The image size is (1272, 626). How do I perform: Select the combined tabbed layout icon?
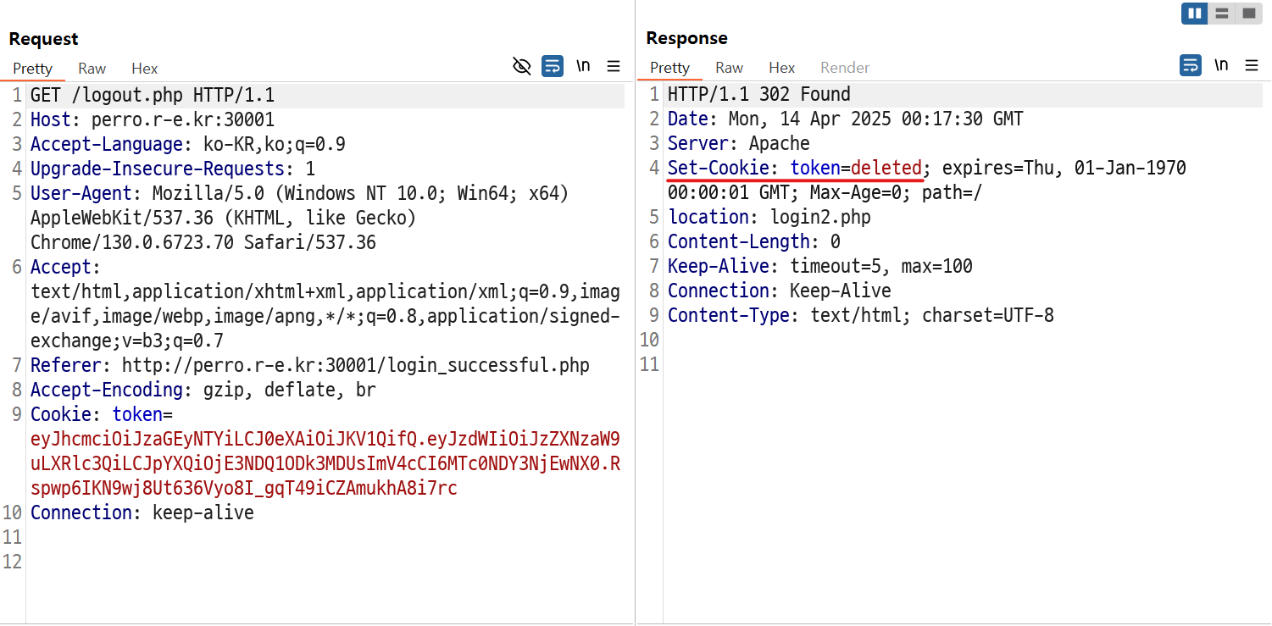[1247, 14]
